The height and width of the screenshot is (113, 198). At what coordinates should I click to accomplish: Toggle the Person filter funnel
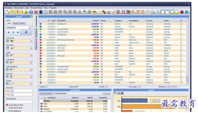tap(7, 76)
